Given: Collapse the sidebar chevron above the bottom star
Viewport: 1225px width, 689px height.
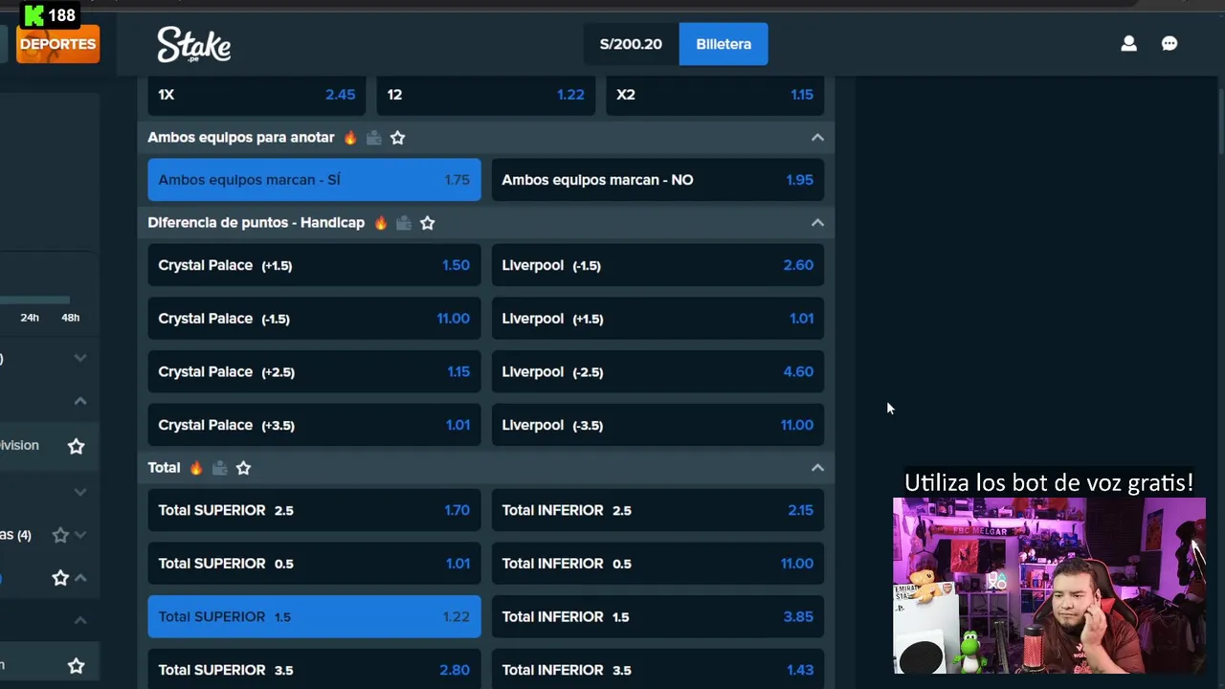Looking at the screenshot, I should pos(80,621).
